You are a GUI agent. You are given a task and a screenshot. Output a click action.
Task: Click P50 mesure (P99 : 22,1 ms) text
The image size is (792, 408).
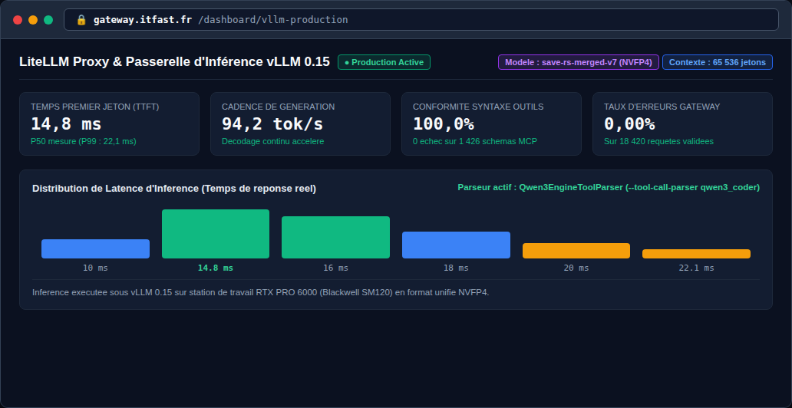[84, 141]
